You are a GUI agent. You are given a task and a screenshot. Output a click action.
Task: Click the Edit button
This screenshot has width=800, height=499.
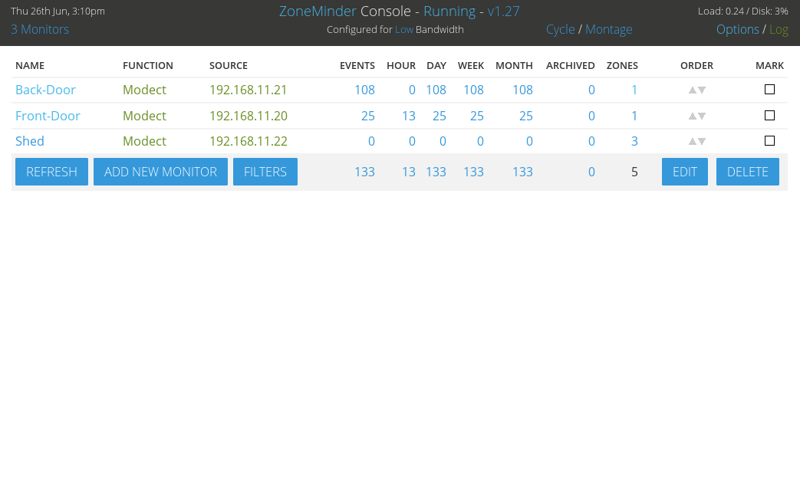[x=685, y=172]
